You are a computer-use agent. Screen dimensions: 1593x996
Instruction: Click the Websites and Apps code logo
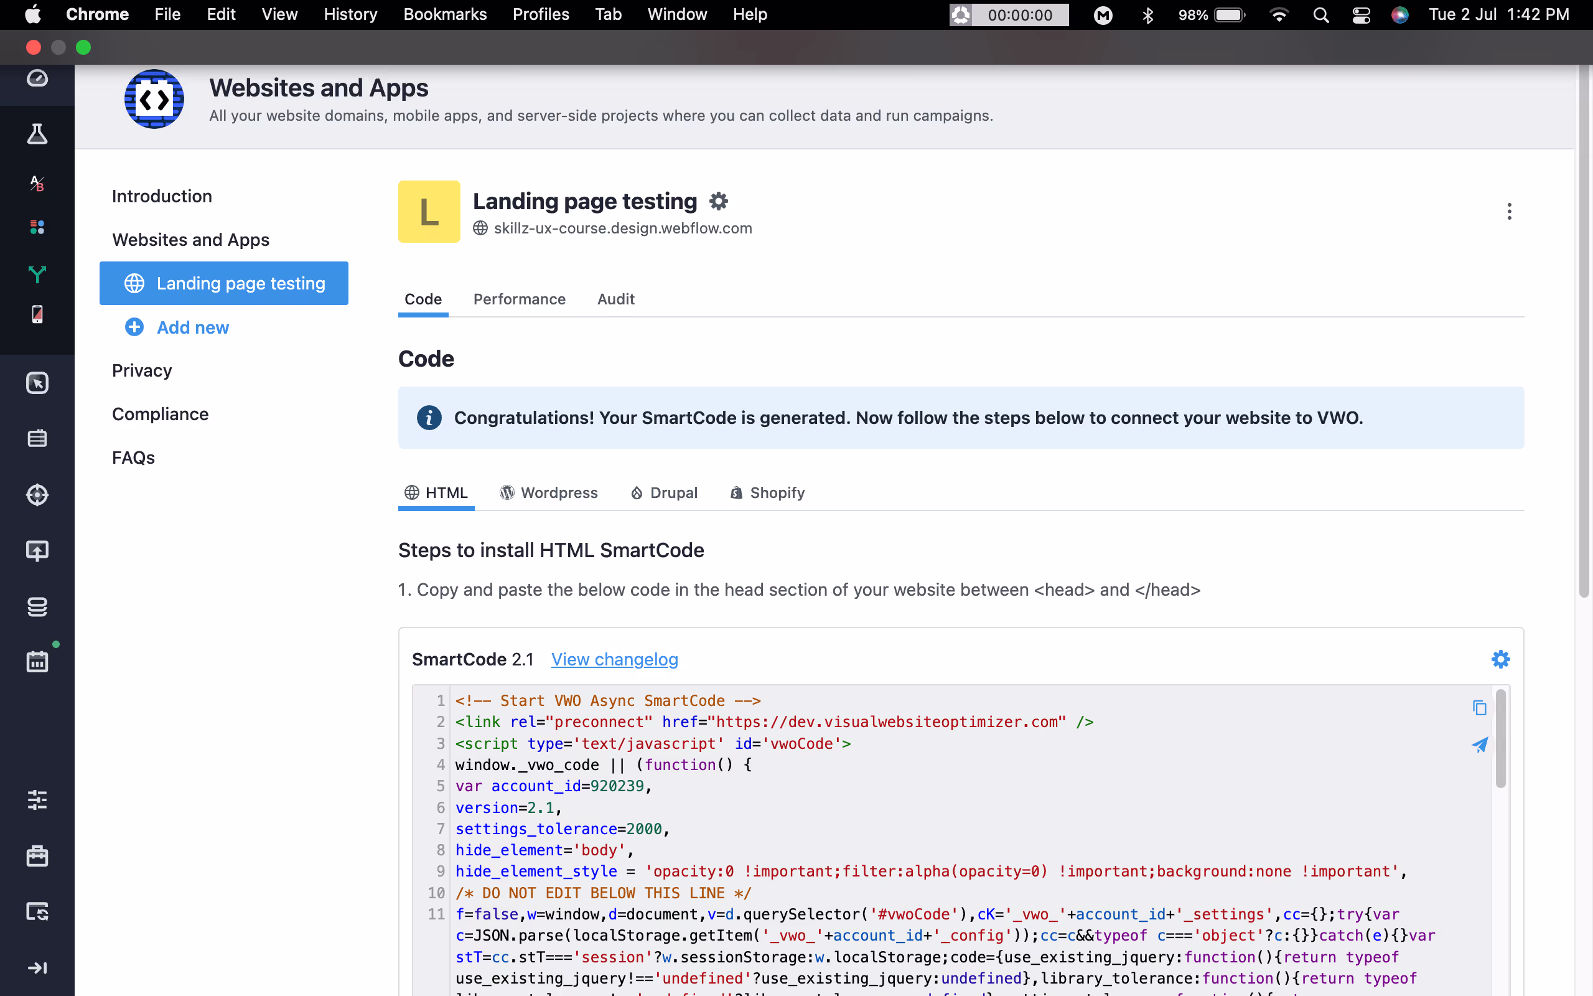point(154,100)
